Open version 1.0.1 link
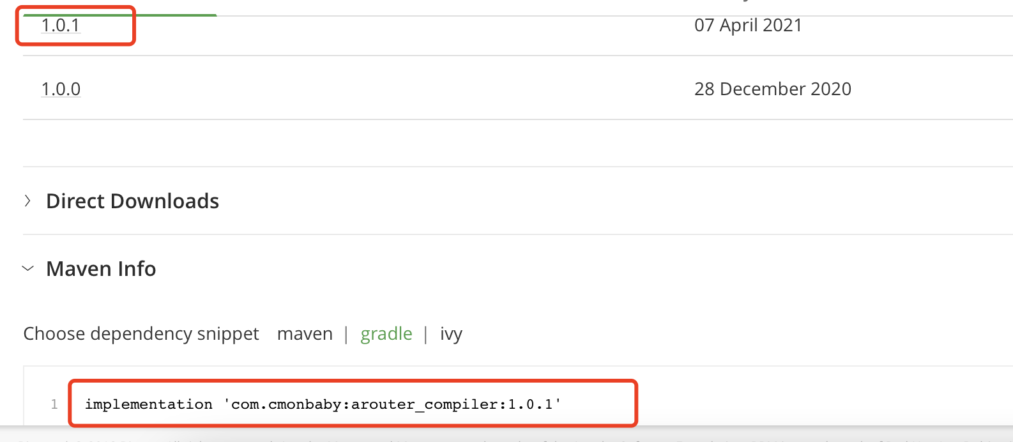 click(61, 26)
